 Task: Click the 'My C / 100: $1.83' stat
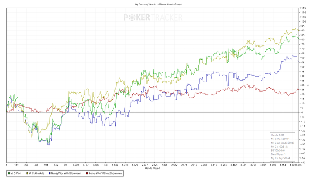tap(280, 147)
